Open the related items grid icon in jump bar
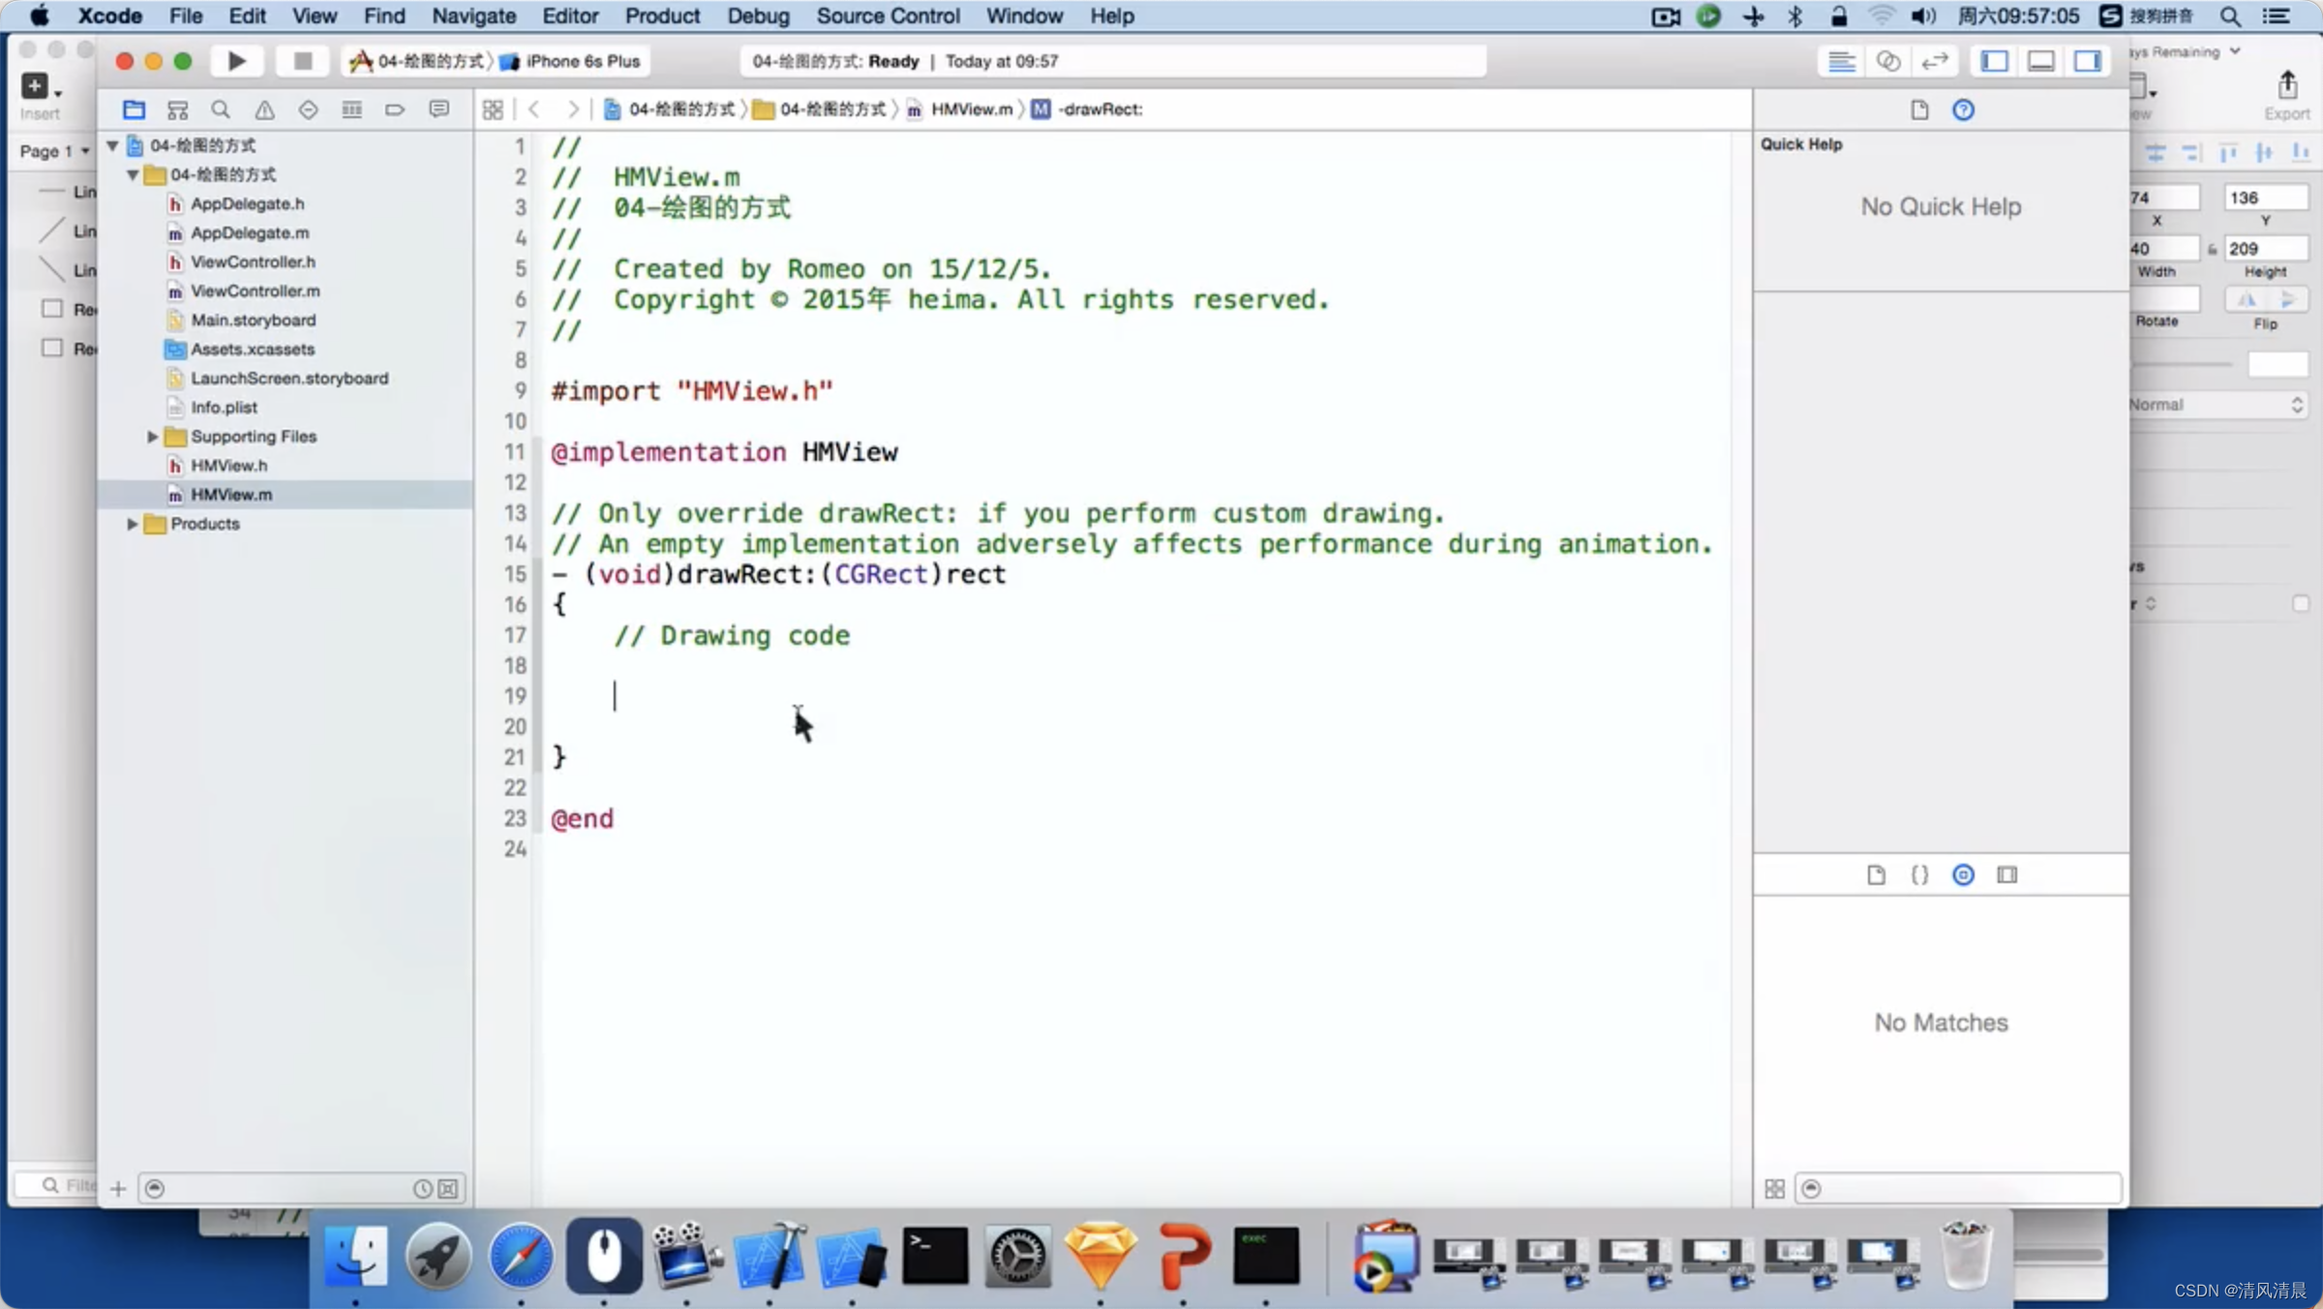2323x1309 pixels. pyautogui.click(x=493, y=109)
